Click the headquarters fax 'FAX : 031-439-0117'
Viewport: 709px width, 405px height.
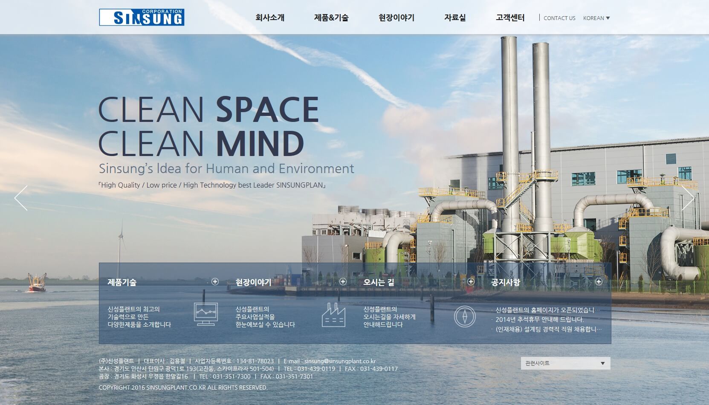371,369
